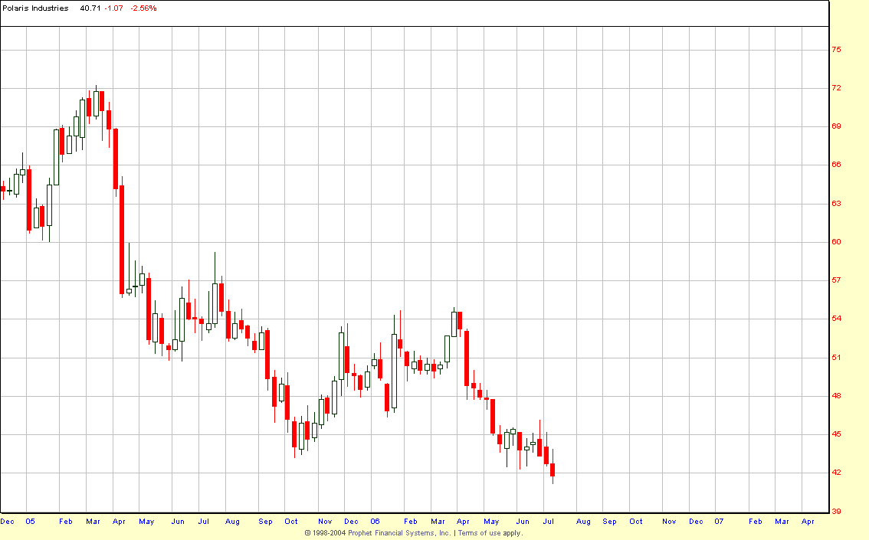This screenshot has height=540, width=869.
Task: Click the Feb label right after 05
Action: pyautogui.click(x=65, y=521)
